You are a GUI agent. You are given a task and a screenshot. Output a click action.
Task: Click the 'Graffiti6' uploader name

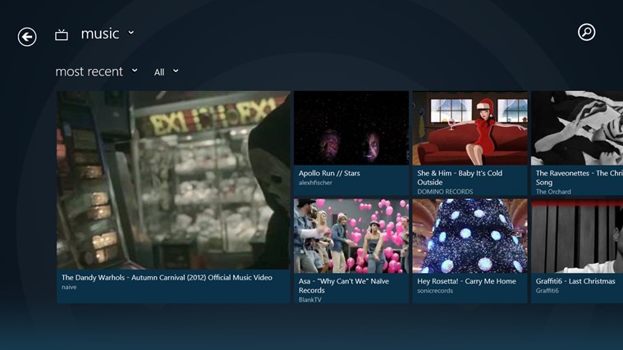point(547,291)
